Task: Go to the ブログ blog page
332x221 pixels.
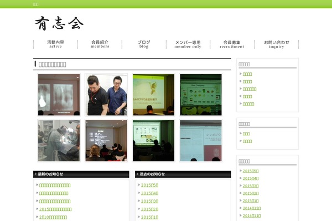Action: coord(144,44)
